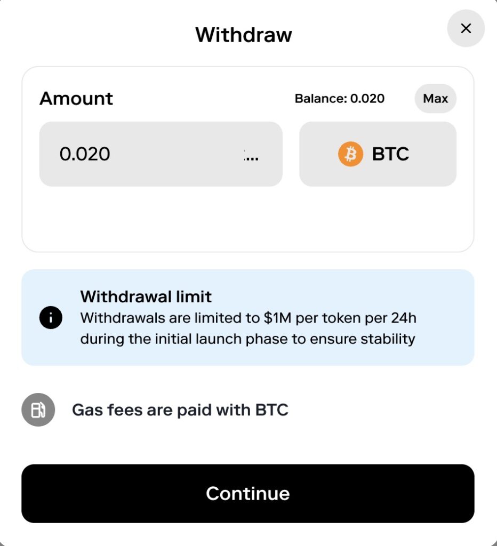497x546 pixels.
Task: Click the Withdraw dialog title
Action: 244,35
